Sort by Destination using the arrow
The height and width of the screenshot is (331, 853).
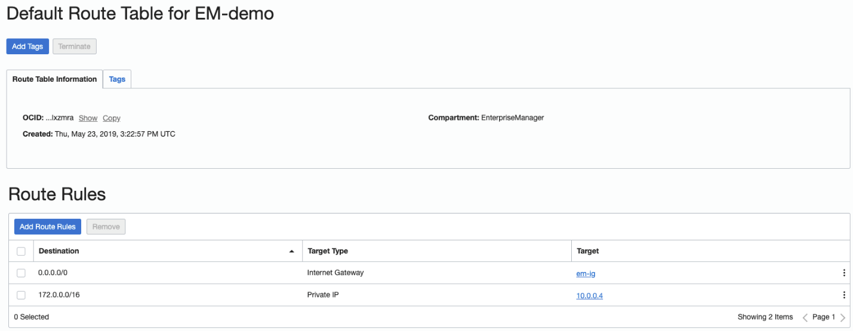pyautogui.click(x=291, y=252)
